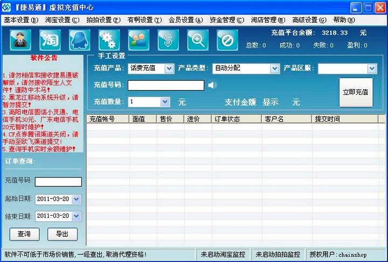388x262 pixels.
Task: Click the 成功:0 counter
Action: [289, 45]
